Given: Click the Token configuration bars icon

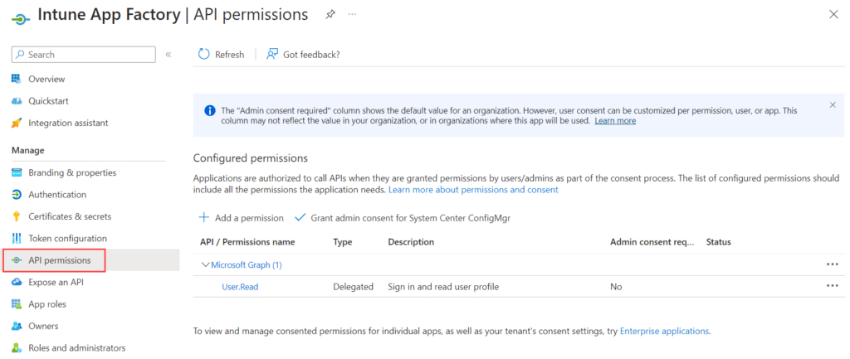Looking at the screenshot, I should (x=17, y=238).
